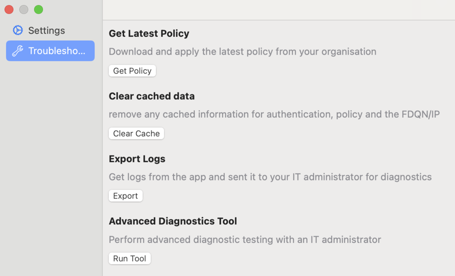Click the 'Perform advanced diagnostic testing' description
The width and height of the screenshot is (455, 276).
[245, 240]
